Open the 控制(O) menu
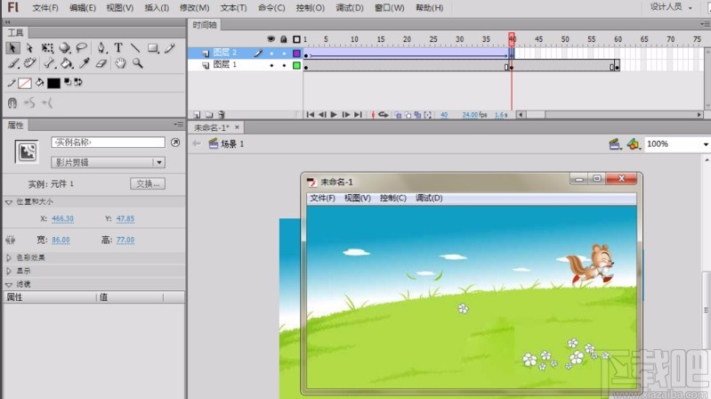The width and height of the screenshot is (711, 399). click(311, 8)
